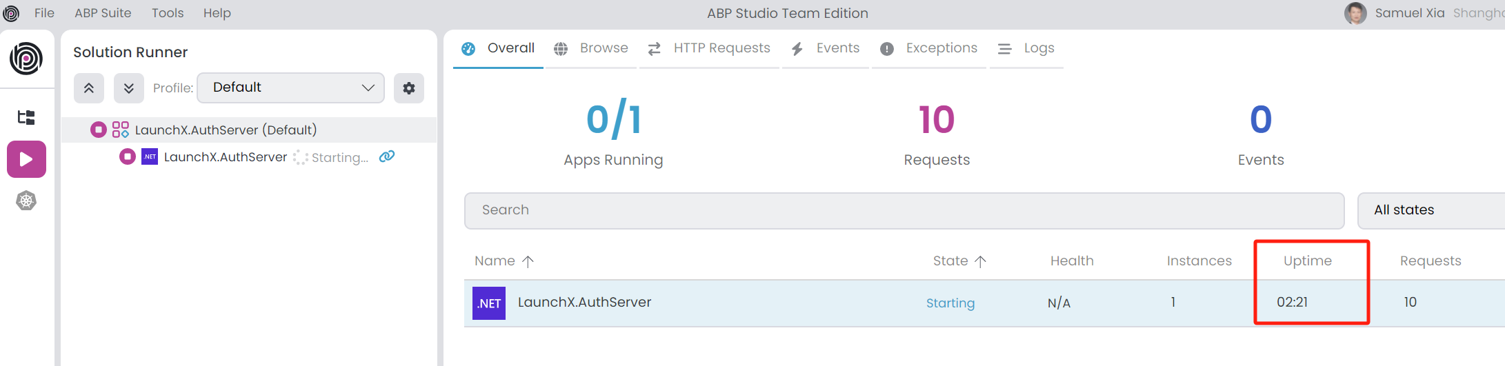The image size is (1505, 366).
Task: Select the Solution Runner play icon
Action: 26,159
